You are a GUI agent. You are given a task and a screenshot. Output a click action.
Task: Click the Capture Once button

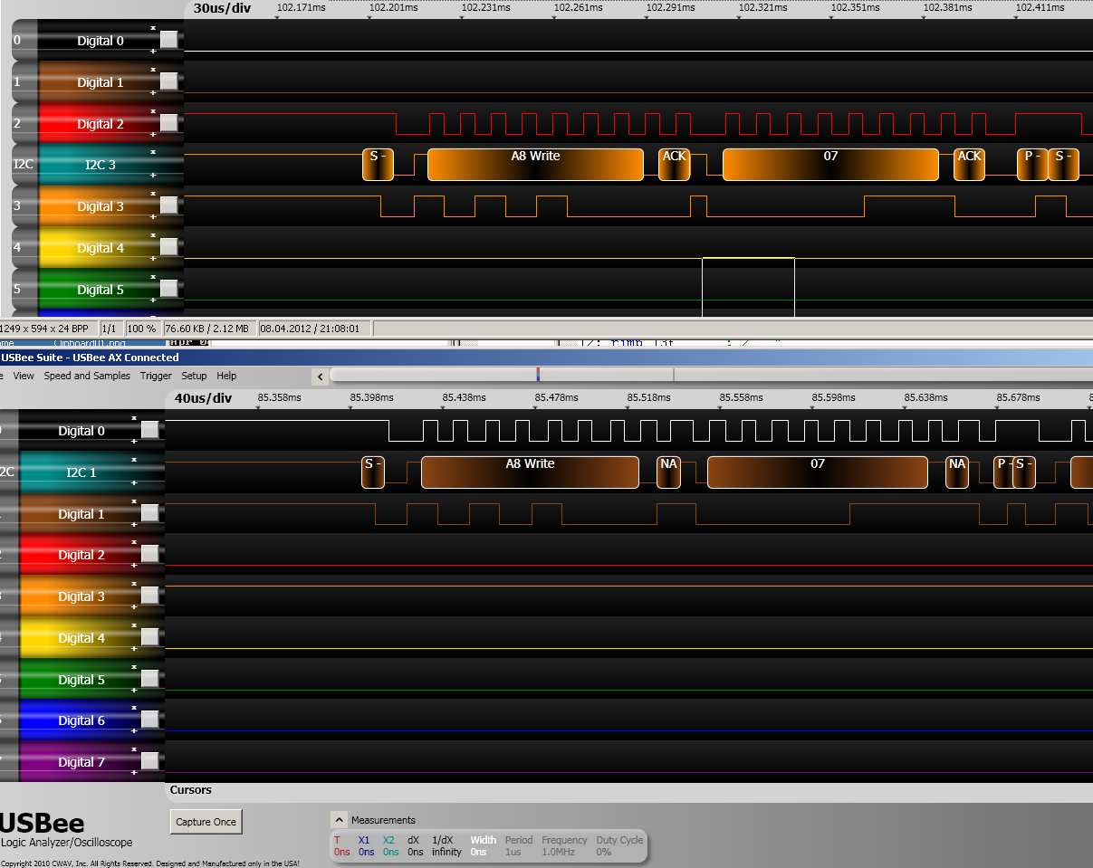[206, 822]
